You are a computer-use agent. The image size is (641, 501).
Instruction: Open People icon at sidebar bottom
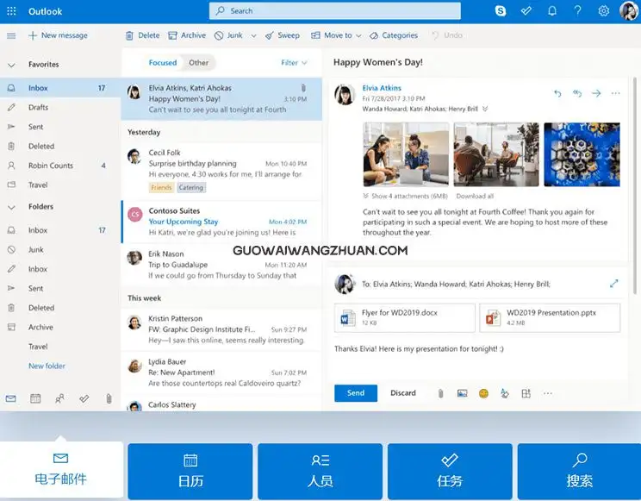[x=59, y=398]
